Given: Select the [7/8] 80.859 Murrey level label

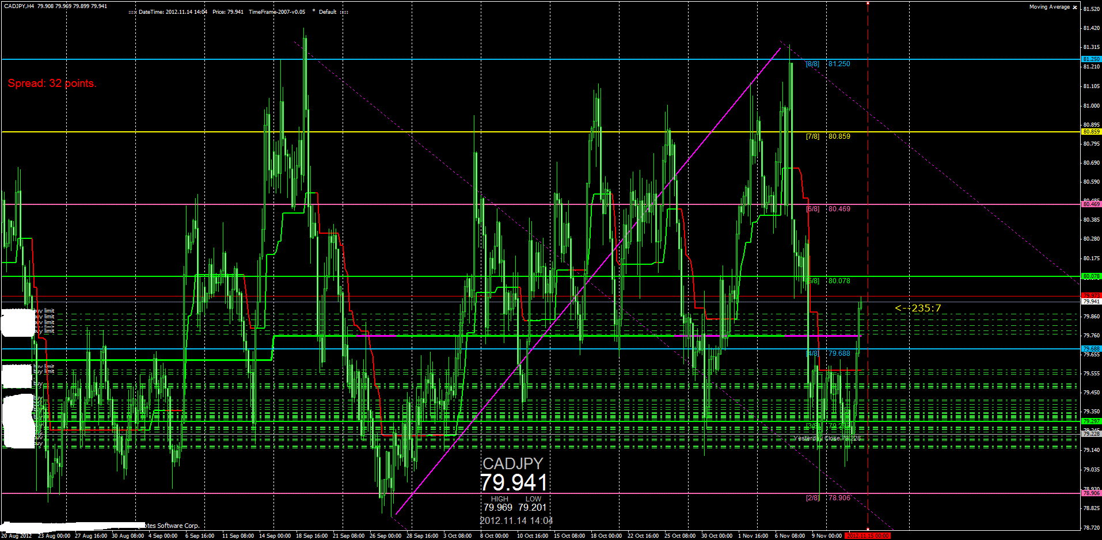Looking at the screenshot, I should tap(828, 136).
